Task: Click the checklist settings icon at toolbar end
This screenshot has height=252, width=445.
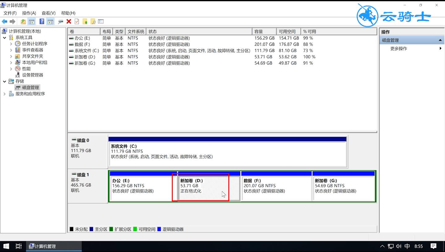Action: pos(101,21)
